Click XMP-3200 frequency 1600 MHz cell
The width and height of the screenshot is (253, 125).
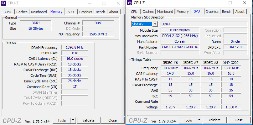coord(231,68)
